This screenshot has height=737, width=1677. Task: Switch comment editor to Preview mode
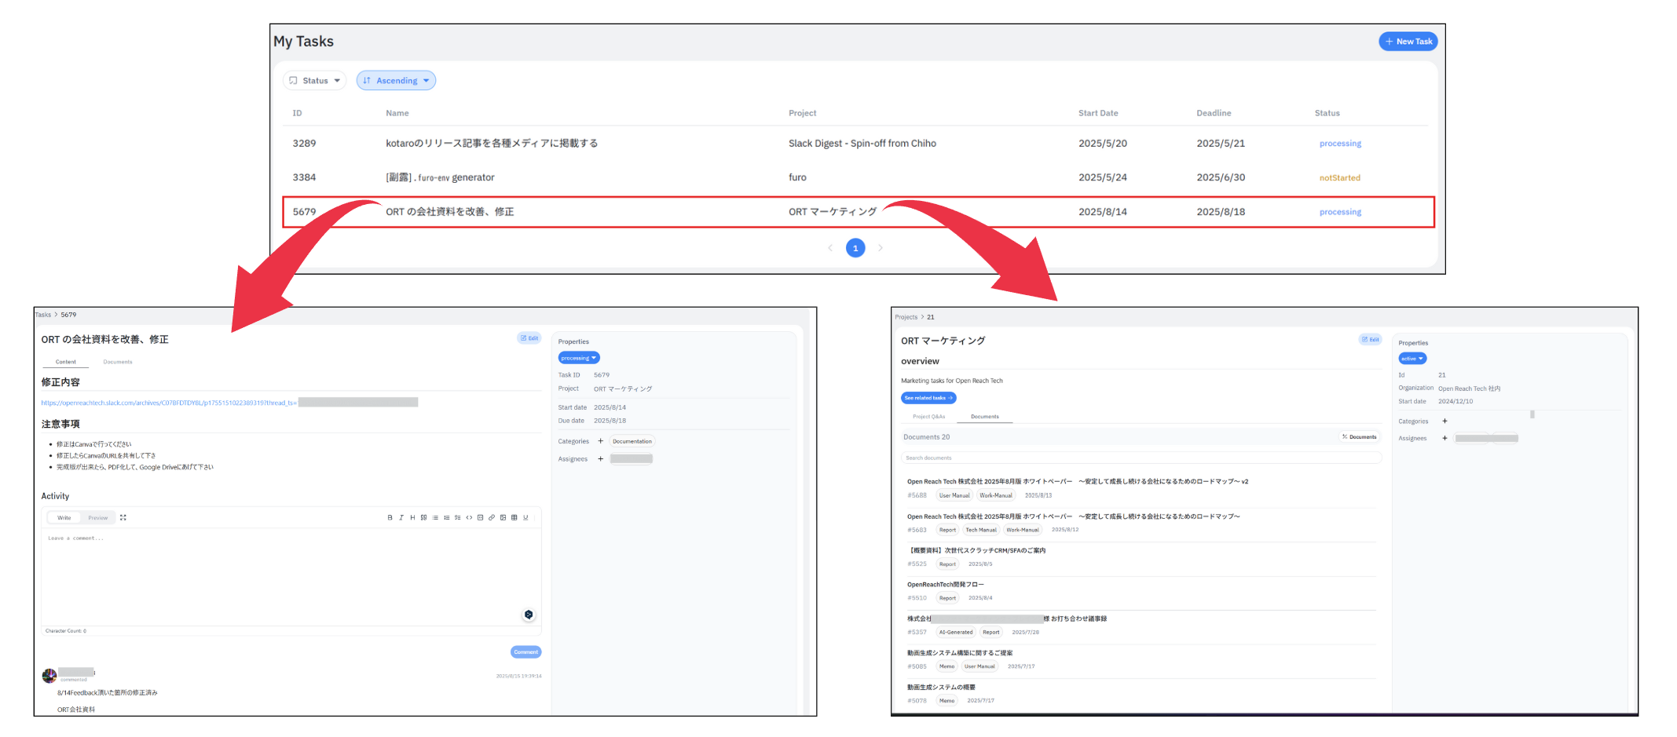coord(98,518)
